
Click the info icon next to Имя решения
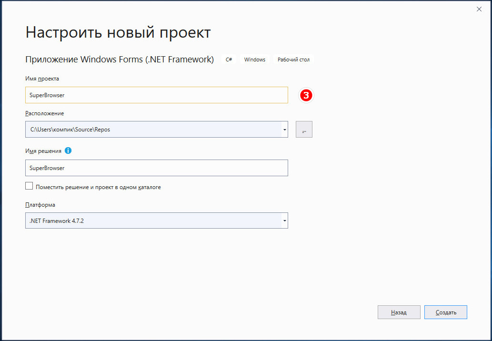click(x=68, y=150)
